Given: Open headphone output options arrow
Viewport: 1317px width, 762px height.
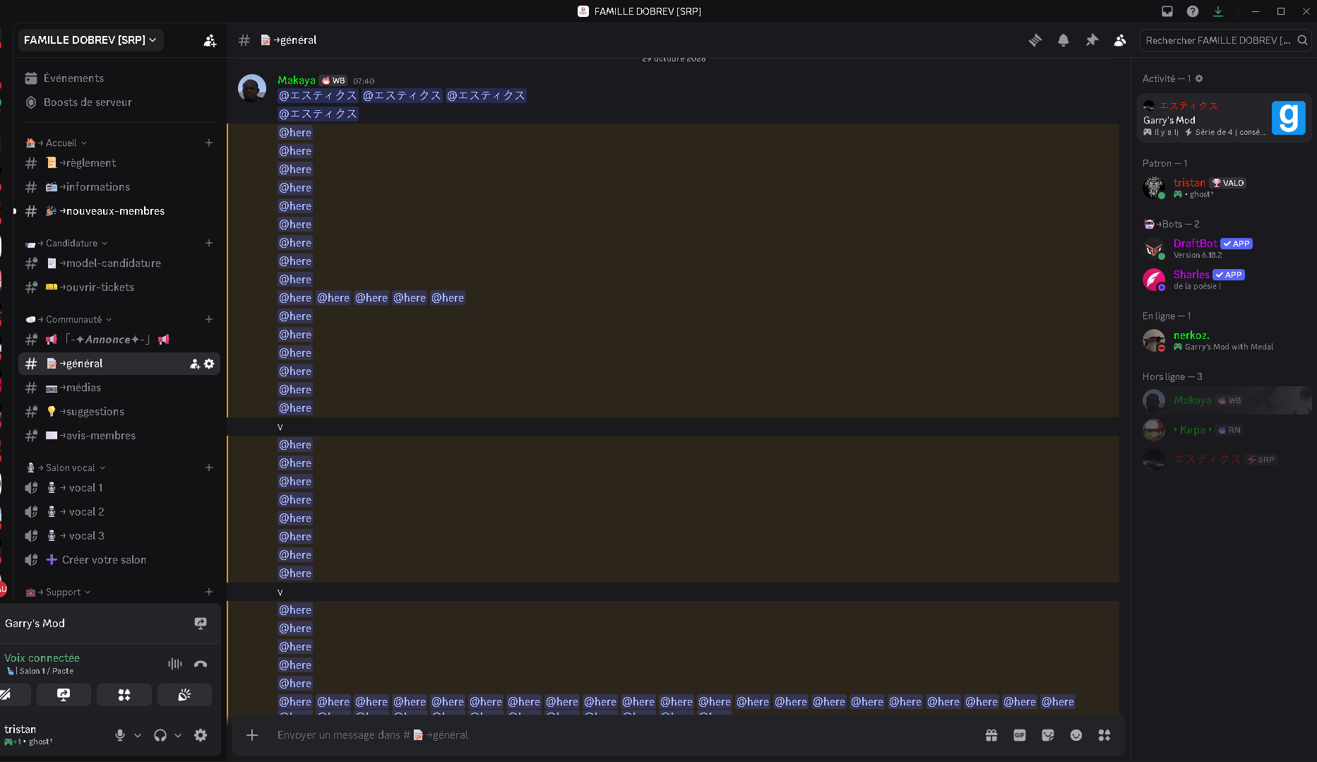Looking at the screenshot, I should click(x=178, y=735).
